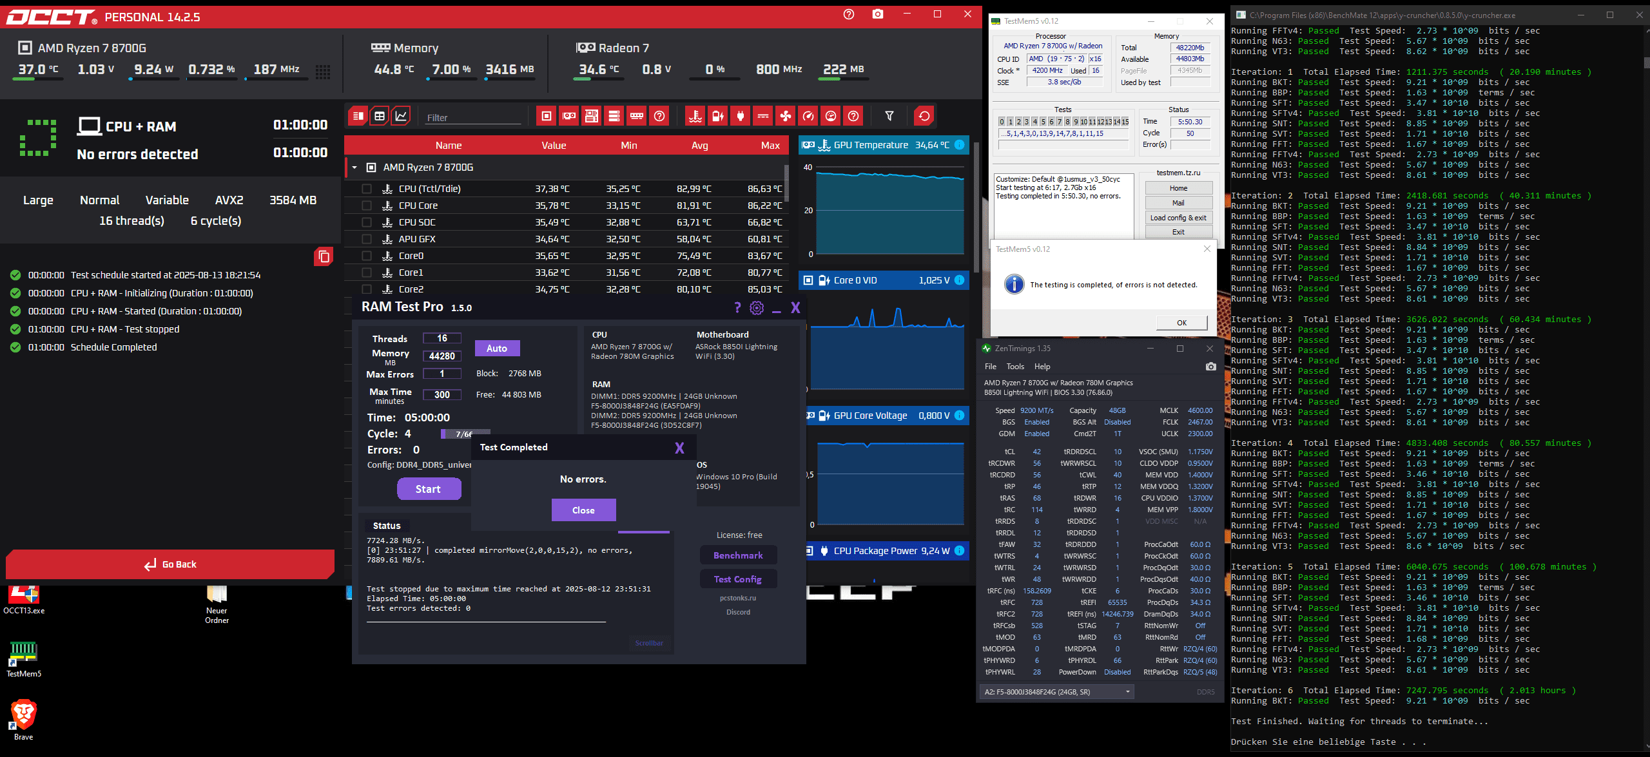Click the OCCT screenshot camera icon
This screenshot has height=757, width=1650.
click(877, 14)
